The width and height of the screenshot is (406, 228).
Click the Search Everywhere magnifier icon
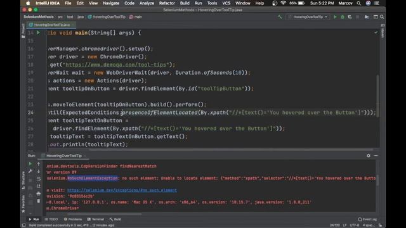(x=382, y=17)
